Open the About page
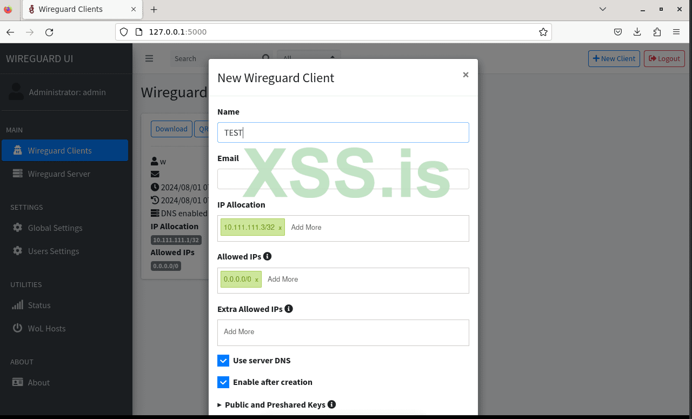Viewport: 692px width, 419px height. click(65, 382)
